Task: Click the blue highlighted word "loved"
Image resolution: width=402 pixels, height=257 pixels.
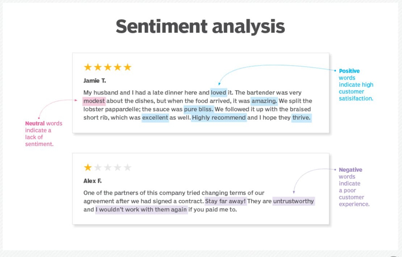Action: pyautogui.click(x=218, y=92)
